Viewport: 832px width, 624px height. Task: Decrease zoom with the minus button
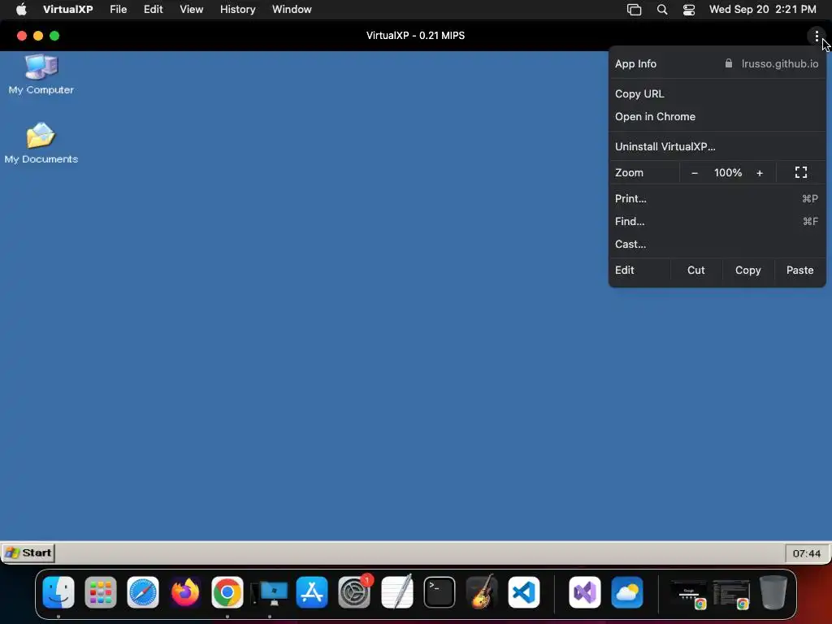pos(695,173)
